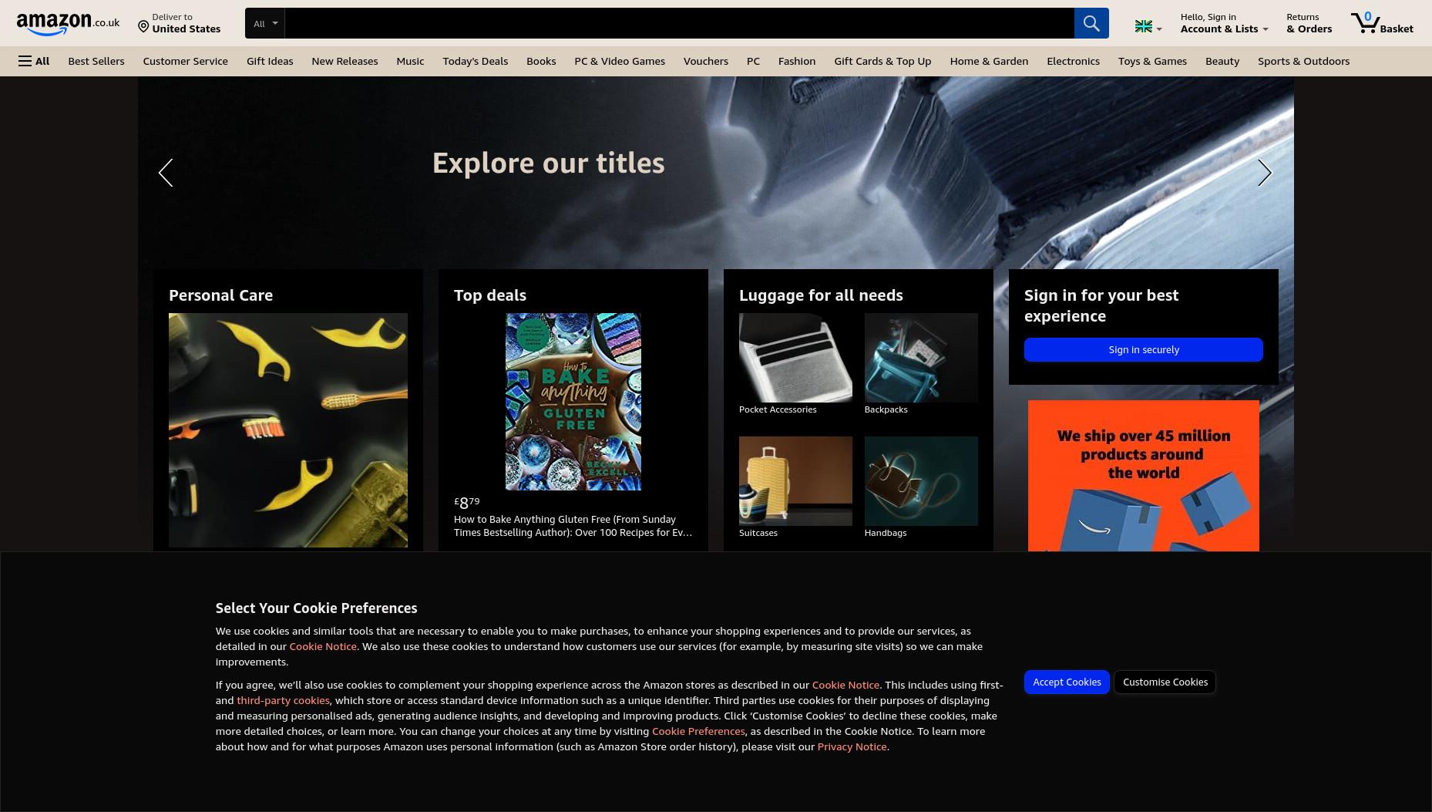Open the third-party cookies link

tap(283, 700)
